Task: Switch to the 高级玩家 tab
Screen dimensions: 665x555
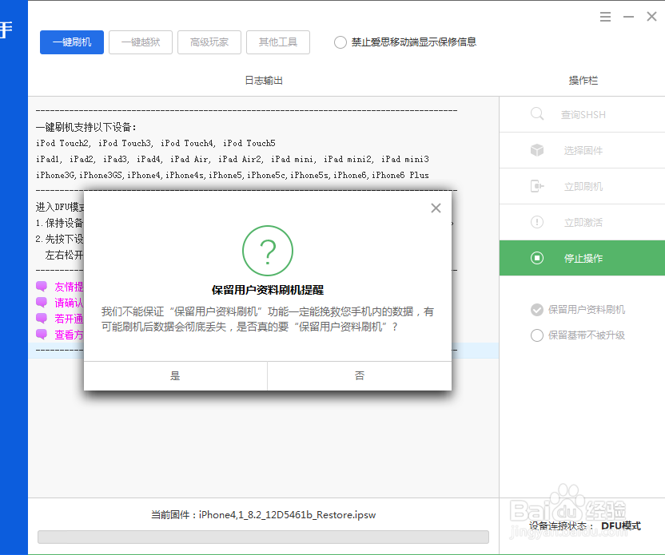Action: point(209,43)
